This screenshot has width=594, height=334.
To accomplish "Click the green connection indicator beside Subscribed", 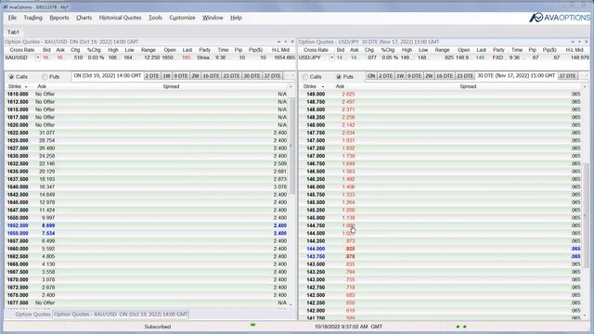I will (252, 325).
